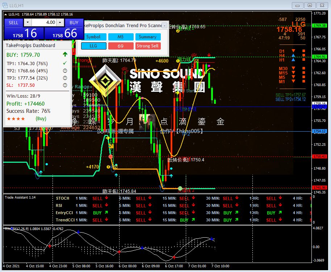Click the TakePropips Dashboard title bar
This screenshot has height=272, width=331.
38,45
